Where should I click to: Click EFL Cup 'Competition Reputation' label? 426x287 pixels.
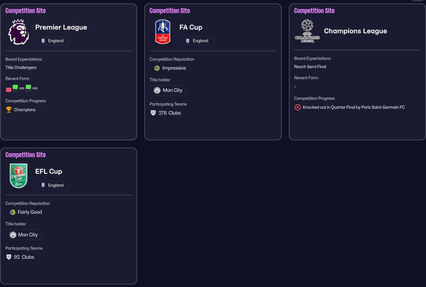click(x=28, y=204)
